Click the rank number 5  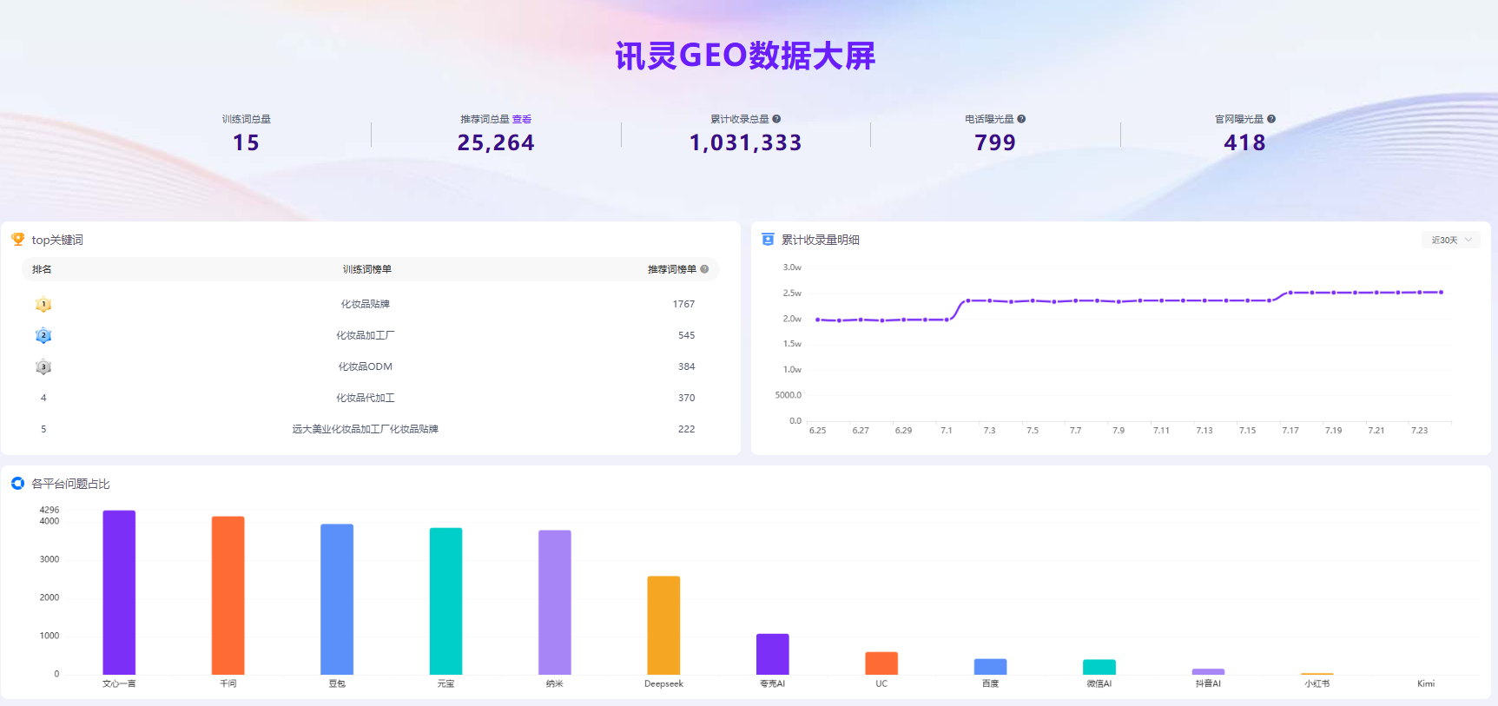tap(43, 429)
